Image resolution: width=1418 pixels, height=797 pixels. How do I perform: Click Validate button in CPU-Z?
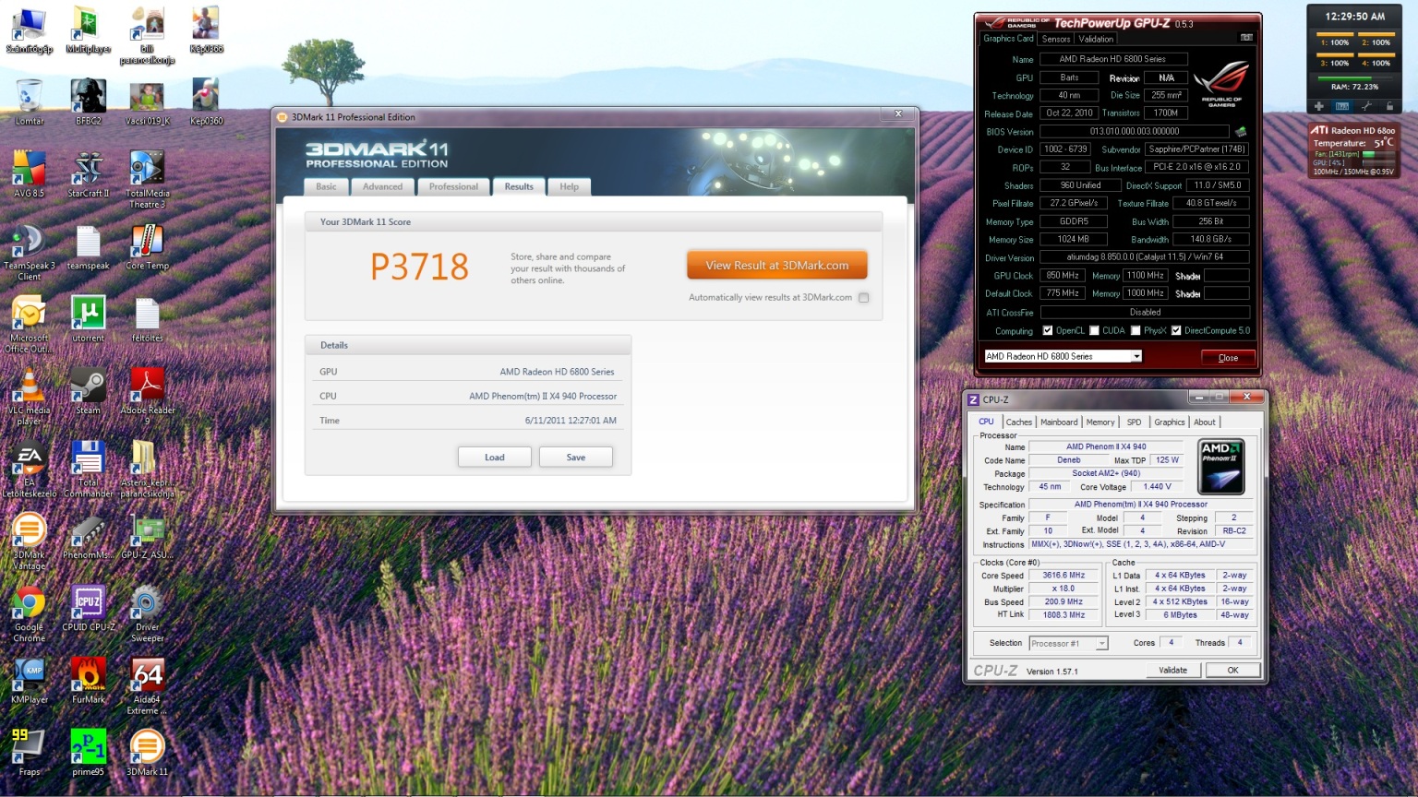pyautogui.click(x=1173, y=671)
